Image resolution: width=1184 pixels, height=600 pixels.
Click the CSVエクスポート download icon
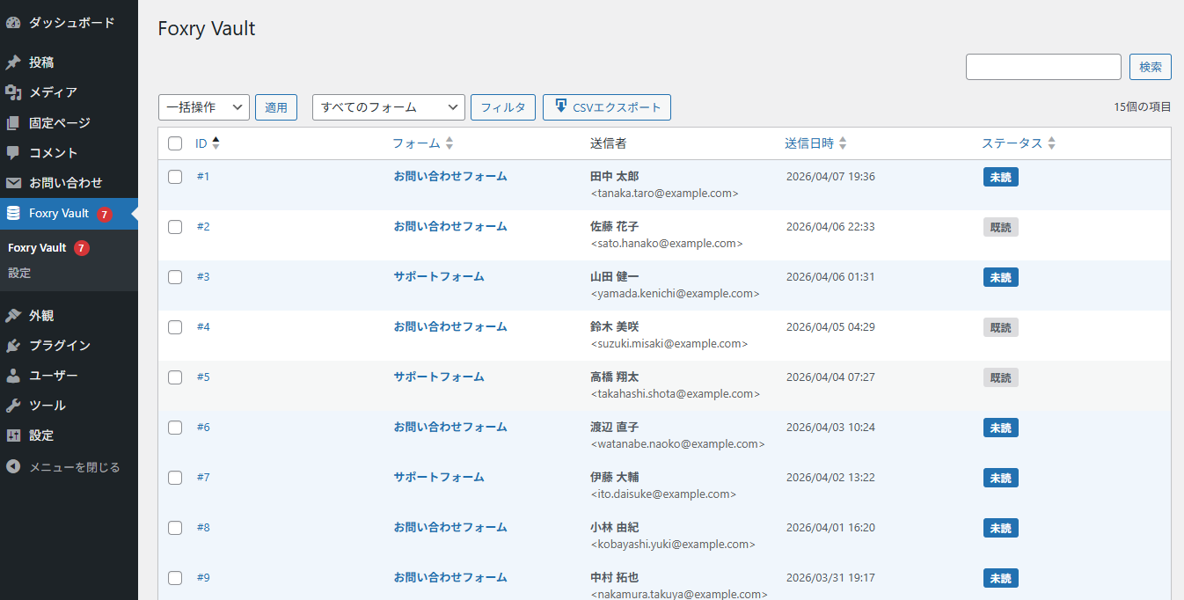(x=560, y=107)
